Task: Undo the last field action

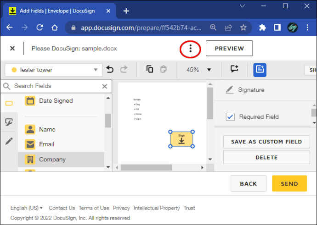Action: point(110,69)
